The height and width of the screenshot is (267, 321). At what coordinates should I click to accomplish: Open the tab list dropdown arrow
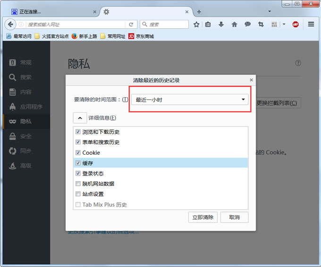coord(270,11)
